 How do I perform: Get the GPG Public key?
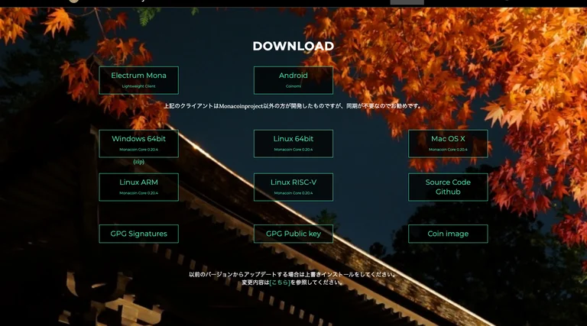coord(293,234)
